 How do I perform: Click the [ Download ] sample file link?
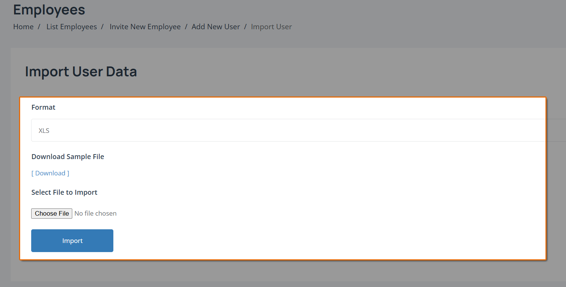click(50, 173)
